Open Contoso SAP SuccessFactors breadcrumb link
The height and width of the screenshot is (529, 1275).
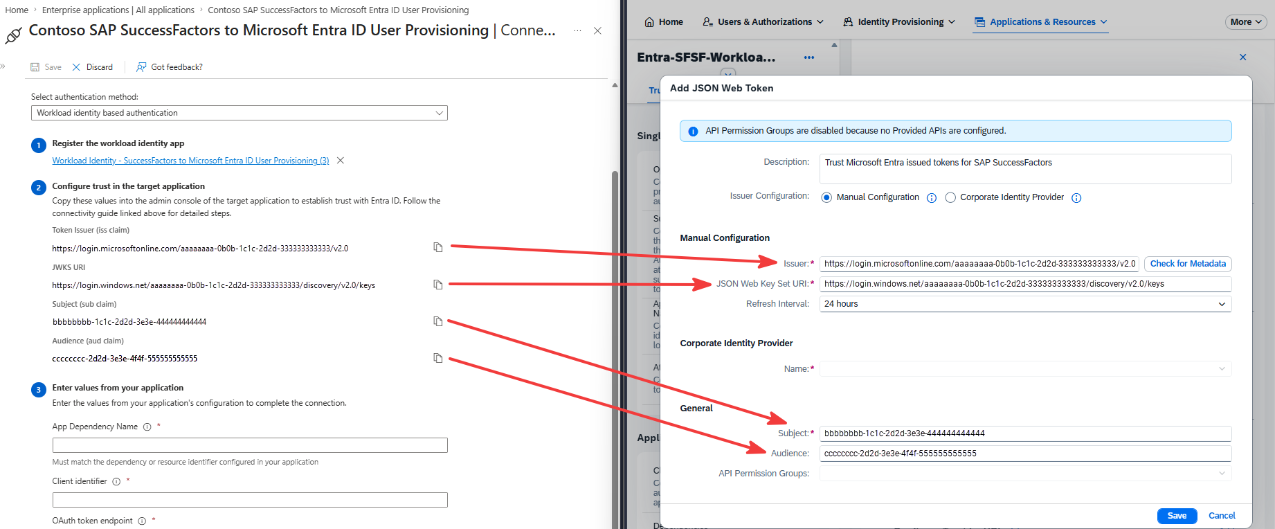tap(338, 10)
